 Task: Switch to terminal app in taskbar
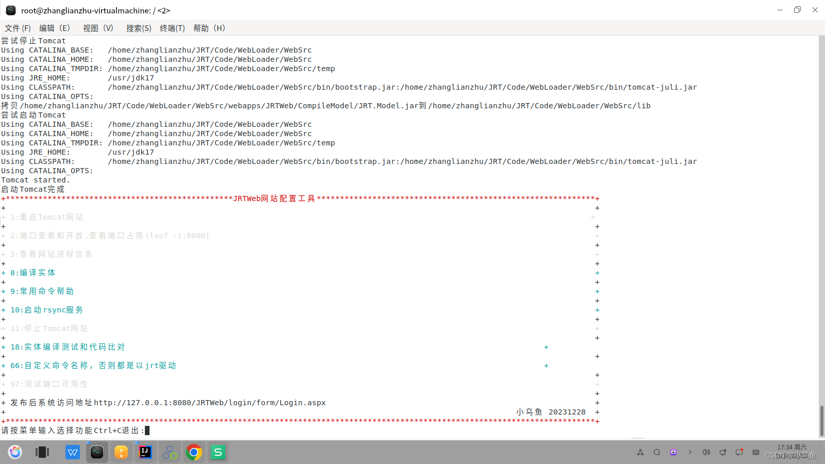click(x=97, y=452)
